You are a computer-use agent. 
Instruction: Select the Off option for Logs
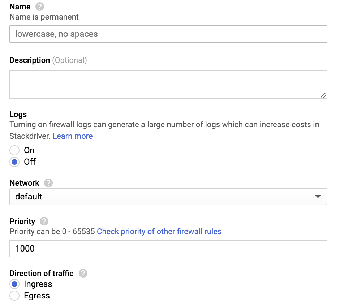14,162
